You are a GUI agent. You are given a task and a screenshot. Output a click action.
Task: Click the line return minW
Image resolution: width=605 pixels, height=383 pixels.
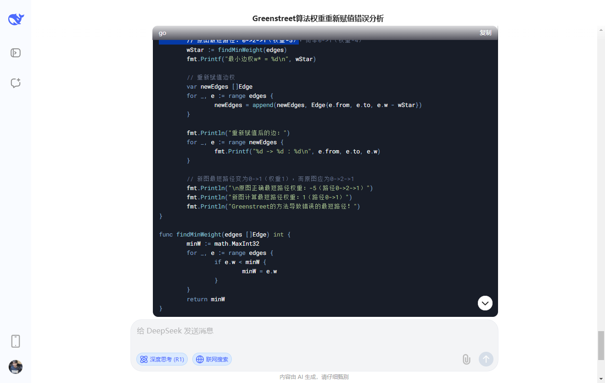coord(206,299)
